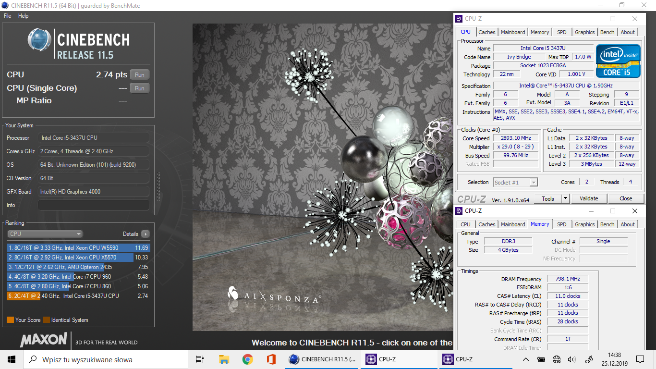Image resolution: width=656 pixels, height=369 pixels.
Task: Click the Validate button in CPU-Z
Action: [x=589, y=198]
